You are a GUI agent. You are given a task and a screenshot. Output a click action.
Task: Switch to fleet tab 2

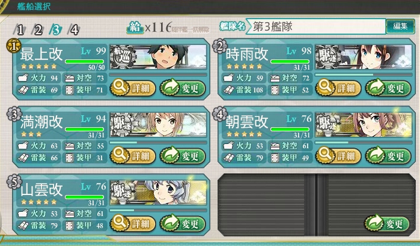pos(38,29)
